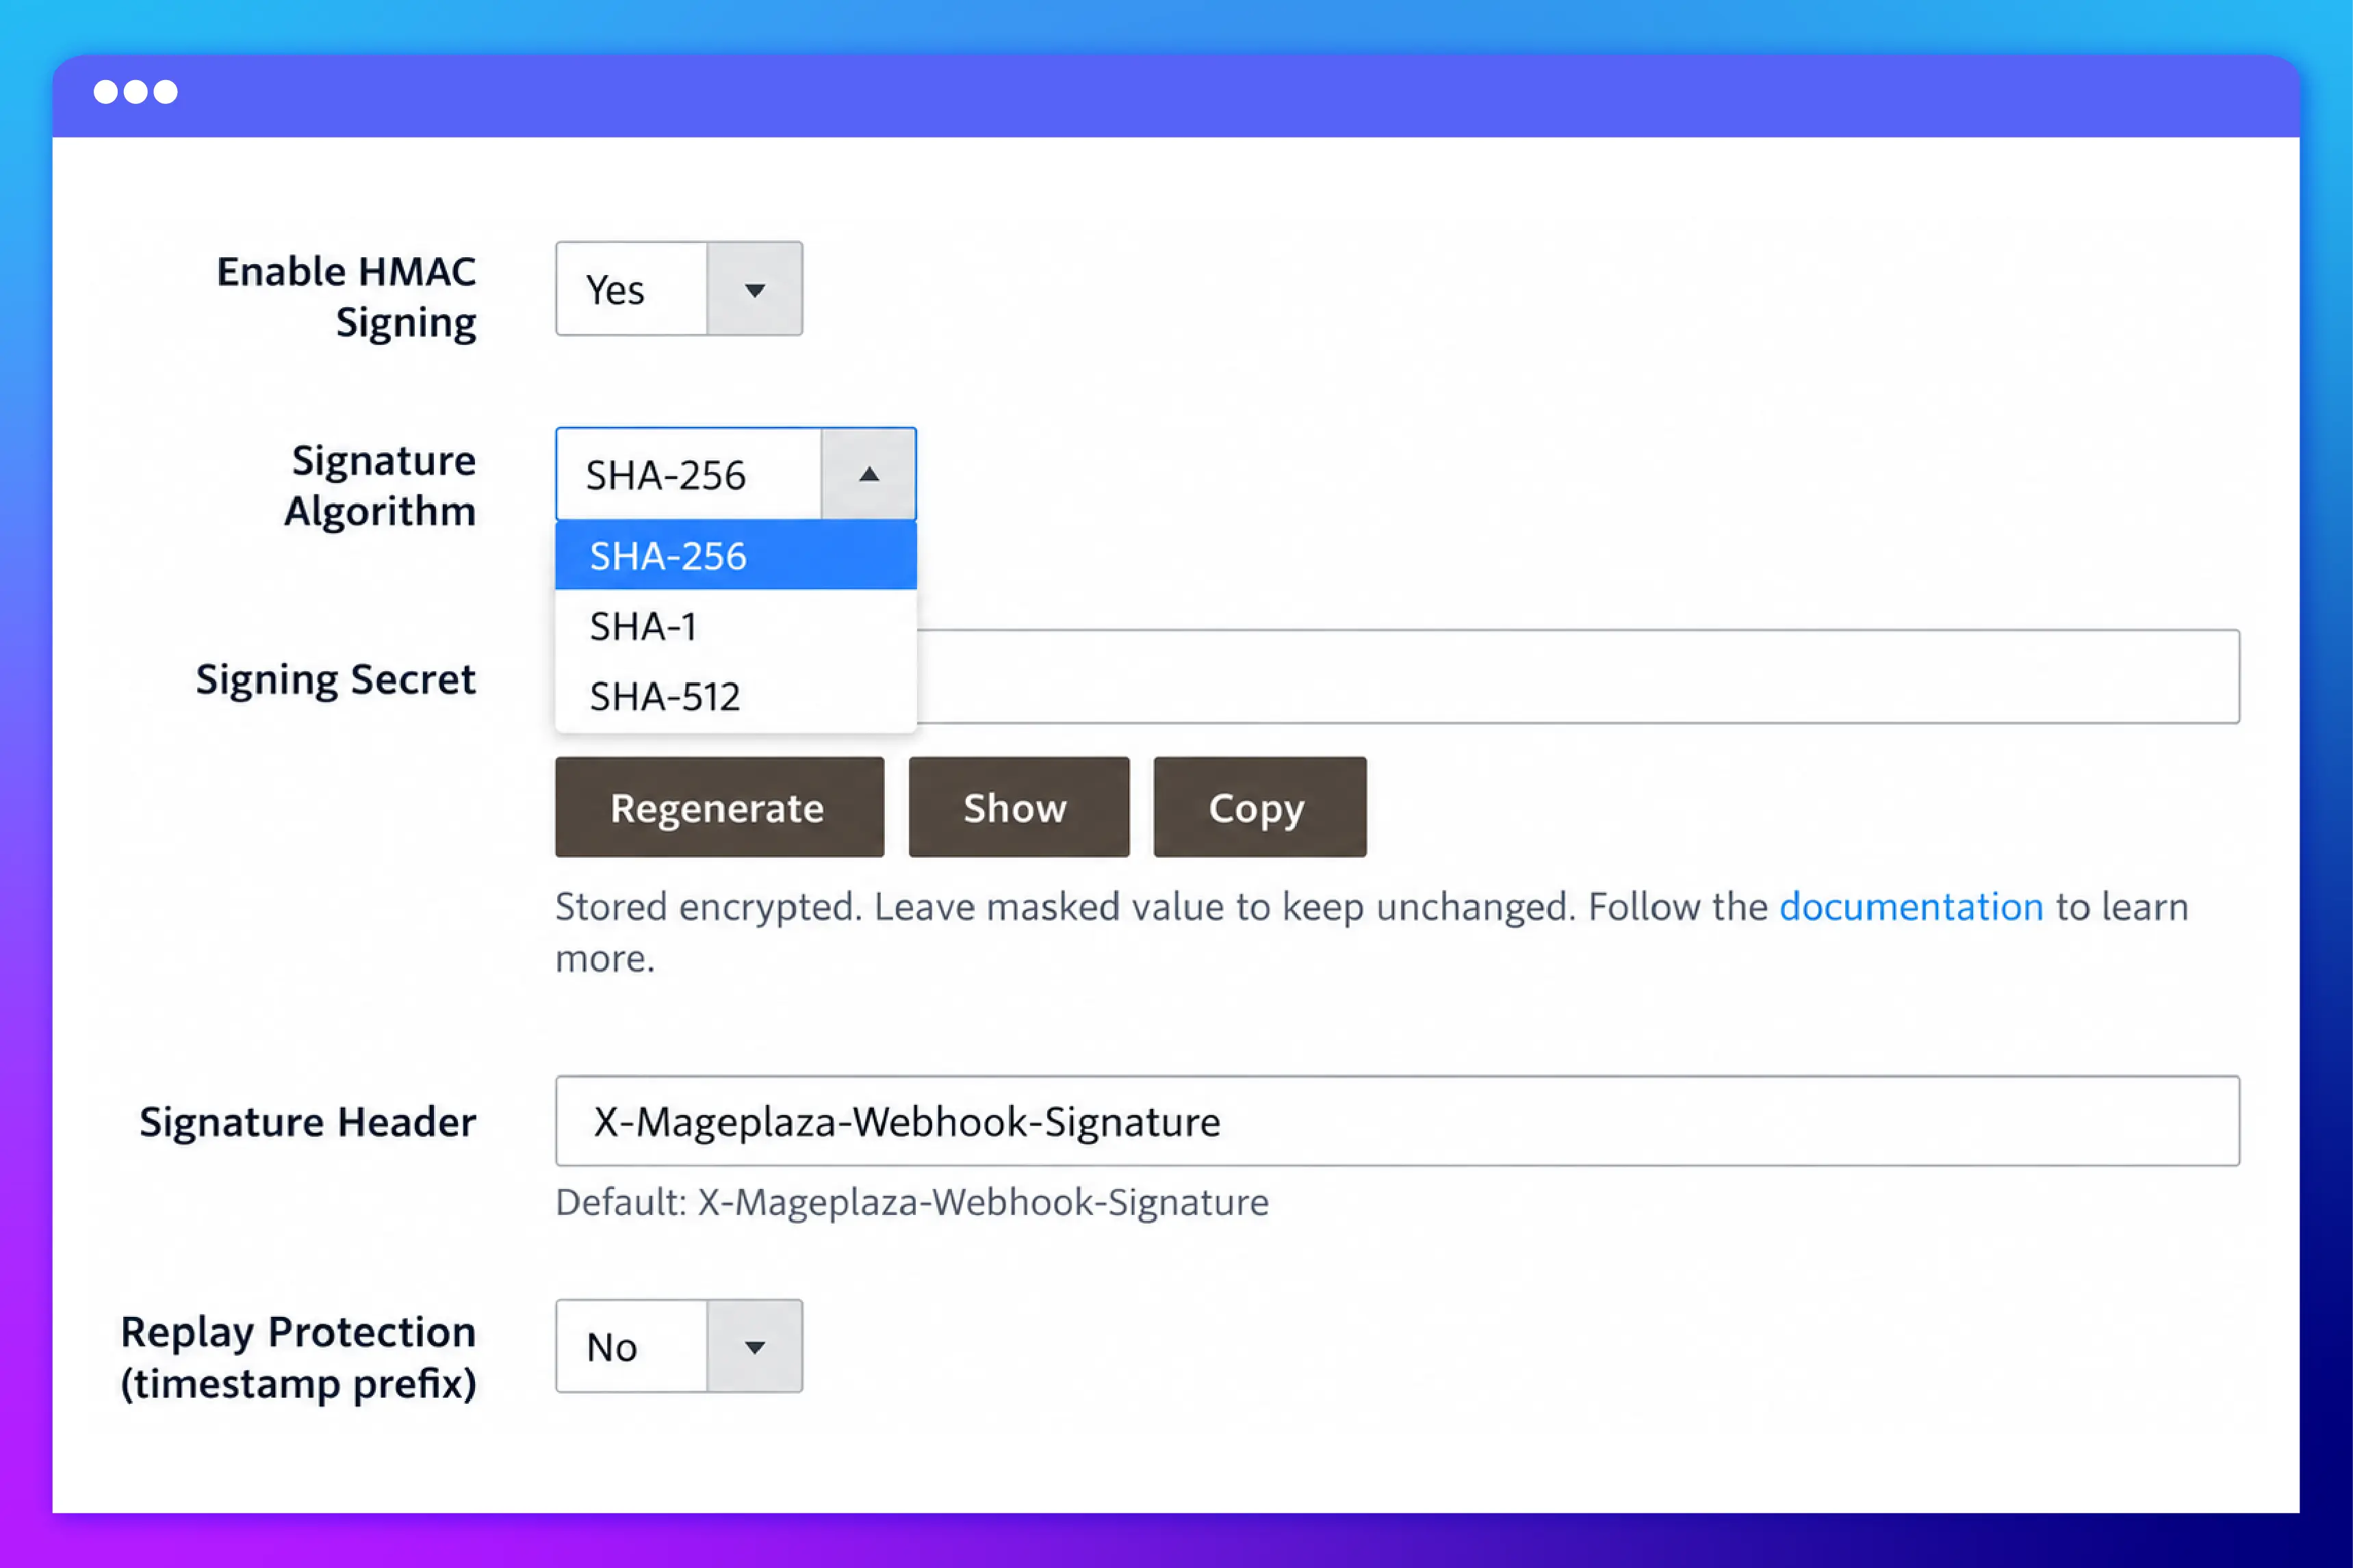Click the Regenerate button
Viewport: 2353px width, 1568px height.
click(x=719, y=807)
